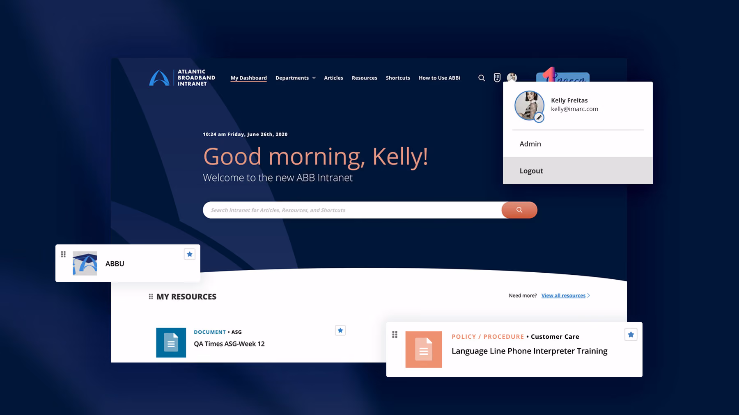Image resolution: width=739 pixels, height=415 pixels.
Task: Open the Language Line policy document icon
Action: [424, 349]
